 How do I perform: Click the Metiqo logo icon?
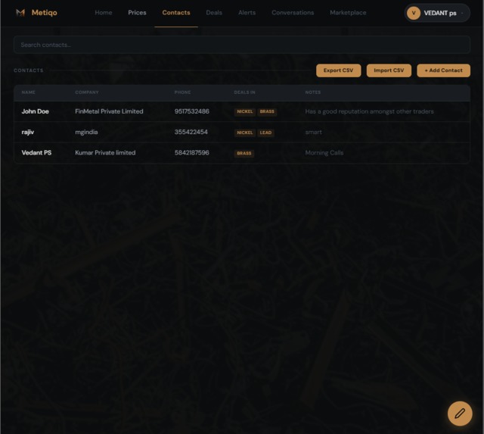point(20,13)
